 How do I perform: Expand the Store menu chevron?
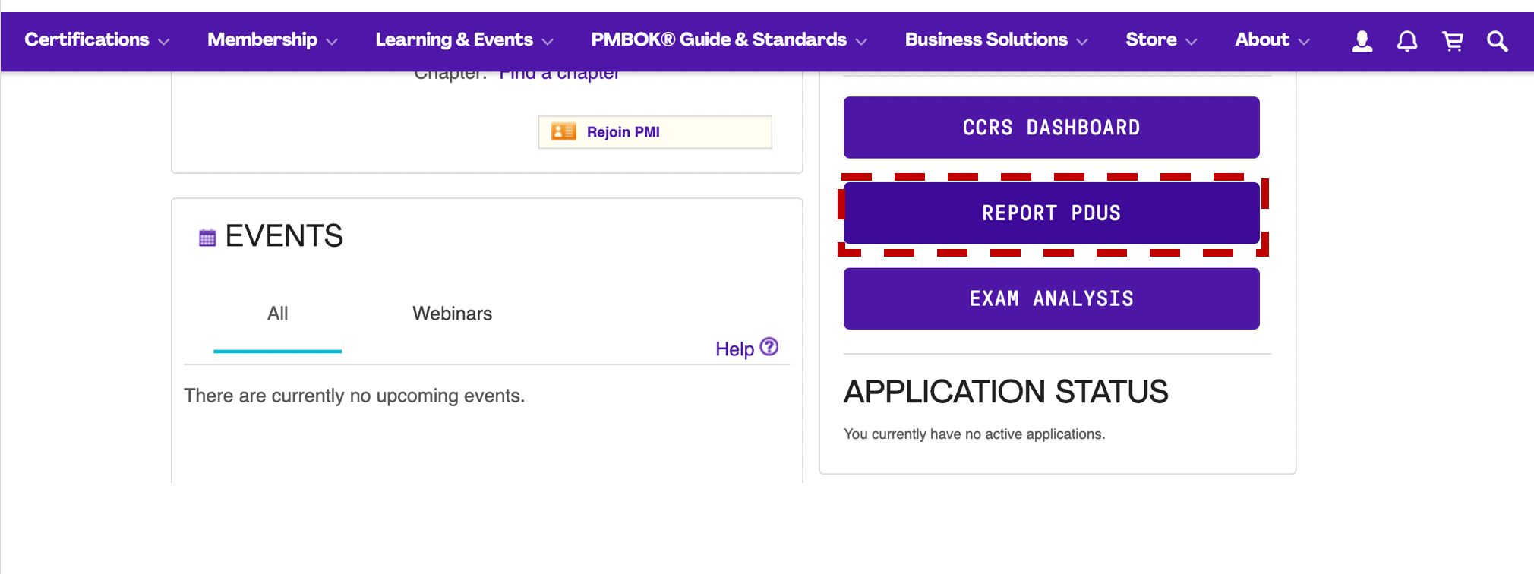click(x=1192, y=42)
